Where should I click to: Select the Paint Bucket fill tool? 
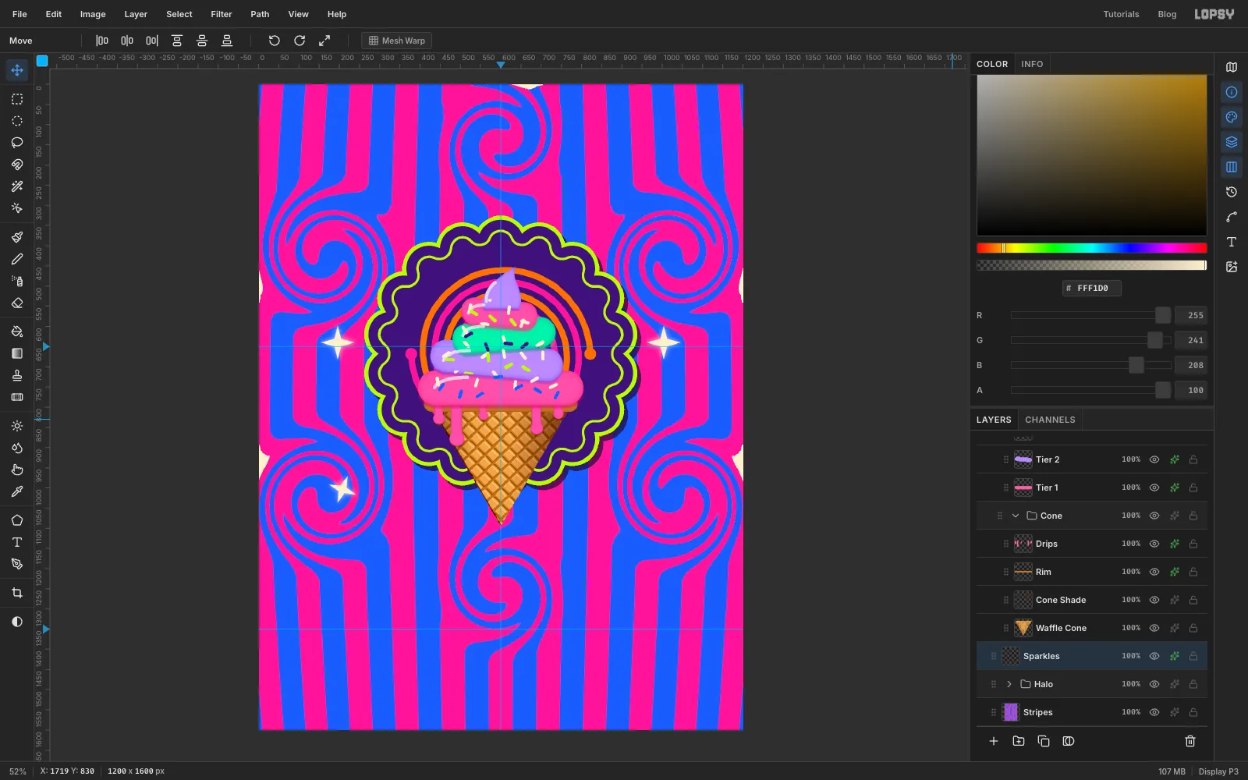point(17,331)
